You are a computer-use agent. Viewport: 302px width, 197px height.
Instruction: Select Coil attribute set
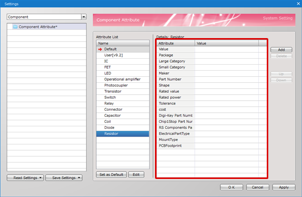pyautogui.click(x=123, y=122)
